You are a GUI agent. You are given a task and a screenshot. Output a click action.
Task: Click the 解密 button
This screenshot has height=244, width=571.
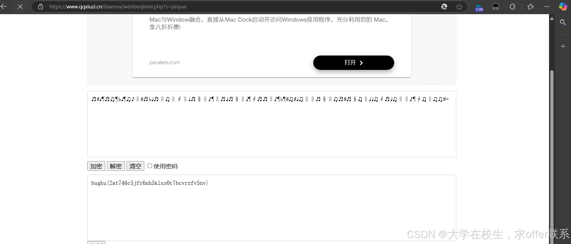[116, 166]
